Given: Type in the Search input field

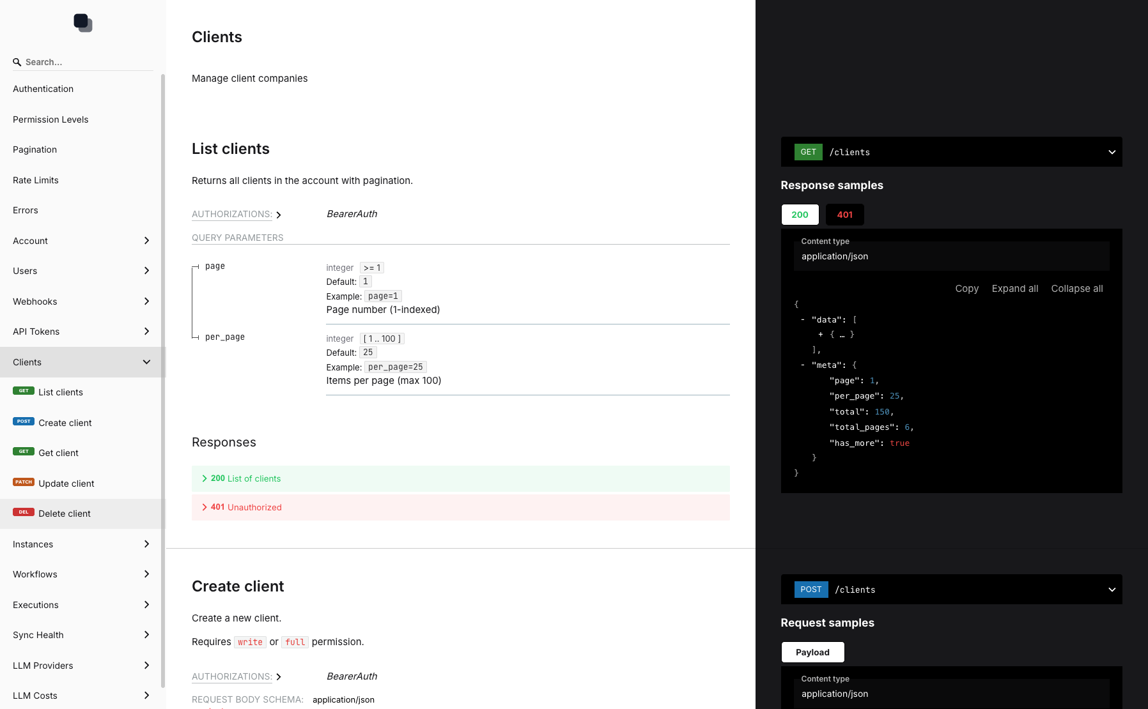Looking at the screenshot, I should coord(86,62).
